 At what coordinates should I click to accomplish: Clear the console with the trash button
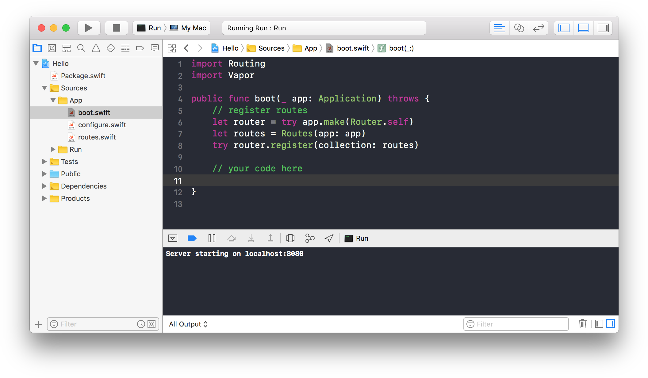(582, 324)
